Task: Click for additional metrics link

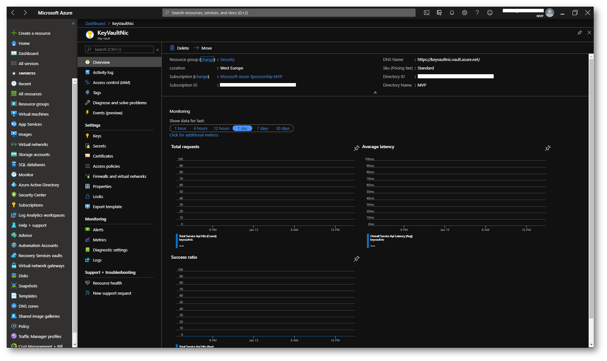Action: (194, 135)
